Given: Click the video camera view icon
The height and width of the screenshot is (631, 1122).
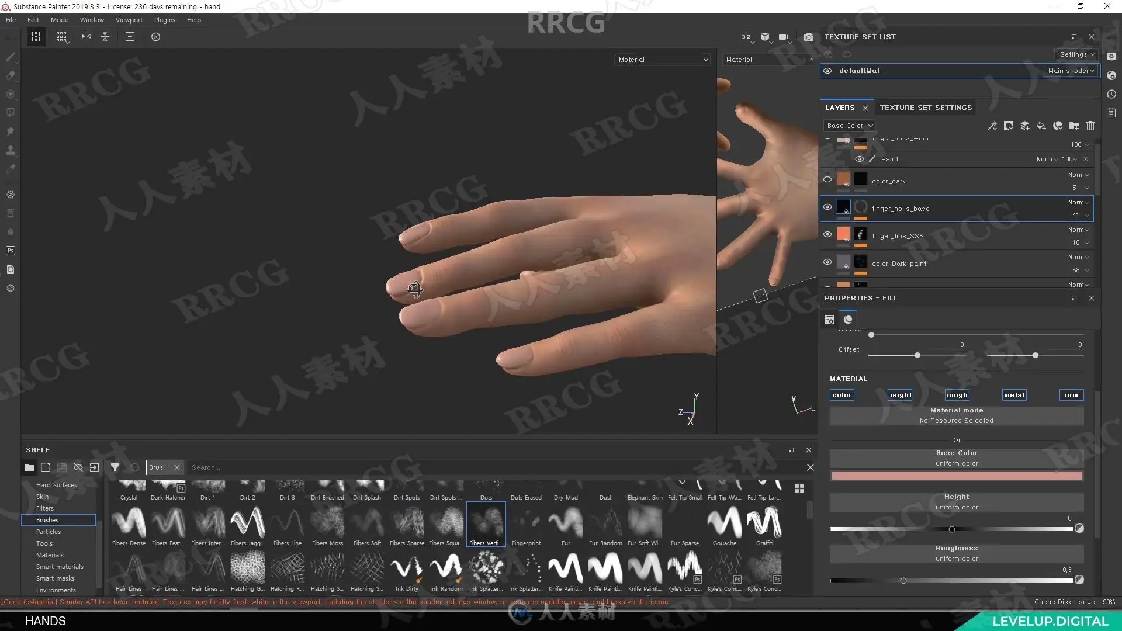Looking at the screenshot, I should (x=784, y=37).
